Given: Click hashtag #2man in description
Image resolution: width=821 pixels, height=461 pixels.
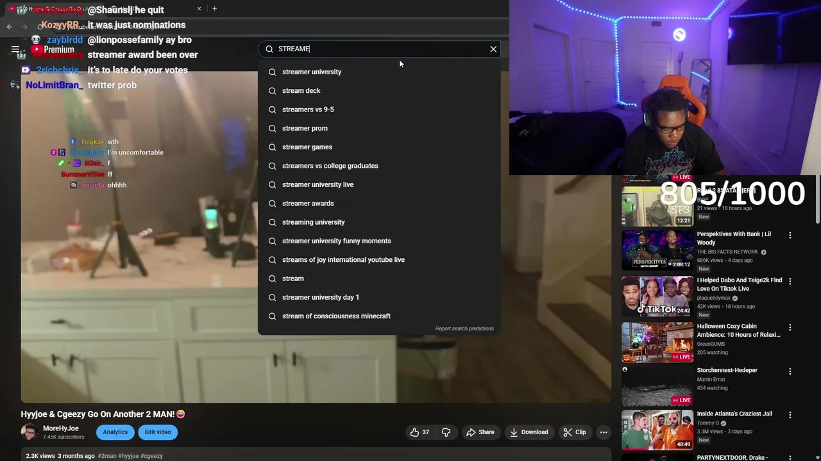Looking at the screenshot, I should [x=107, y=456].
